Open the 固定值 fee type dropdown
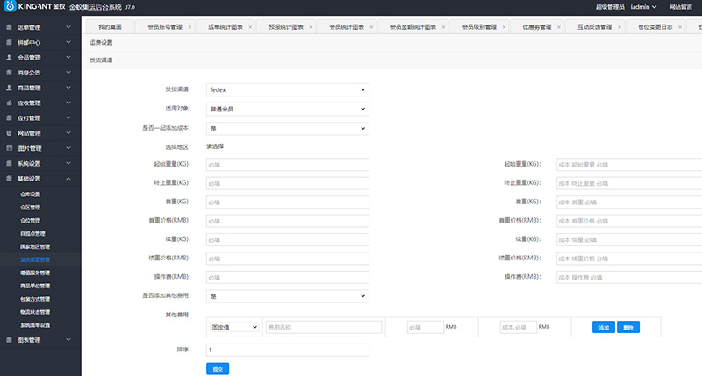This screenshot has width=702, height=376. coord(233,327)
